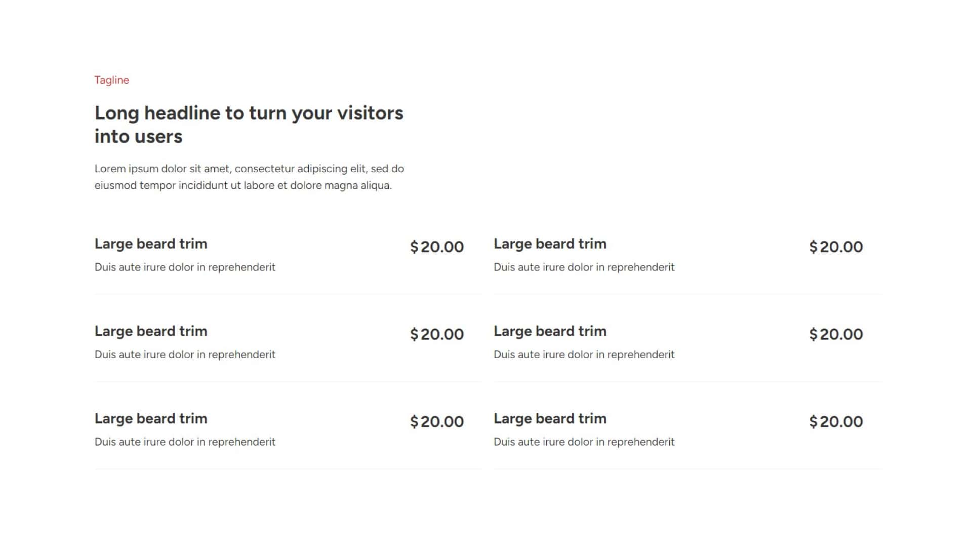The image size is (972, 547).
Task: Click the $20.00 price, left column third row
Action: tap(437, 421)
